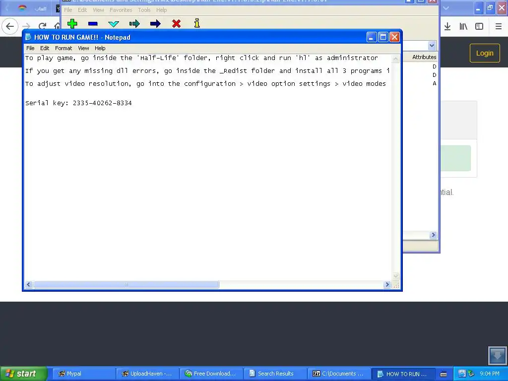Click the Windows start button
The width and height of the screenshot is (508, 381).
23,374
